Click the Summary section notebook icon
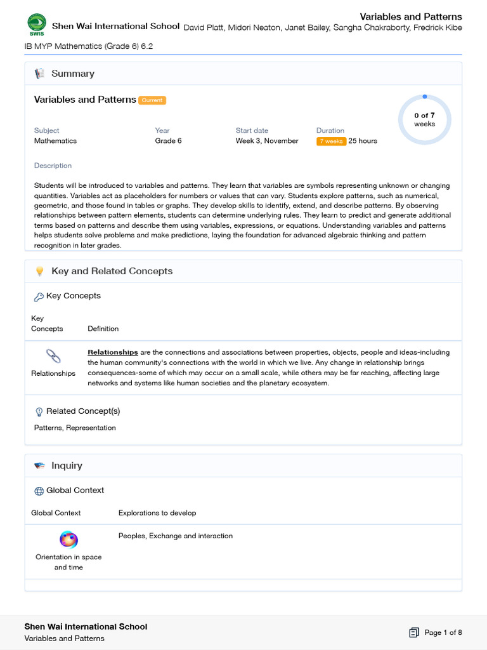 point(39,74)
